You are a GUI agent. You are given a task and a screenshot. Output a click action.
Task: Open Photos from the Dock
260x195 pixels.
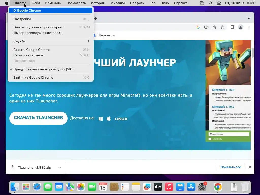tap(81, 187)
